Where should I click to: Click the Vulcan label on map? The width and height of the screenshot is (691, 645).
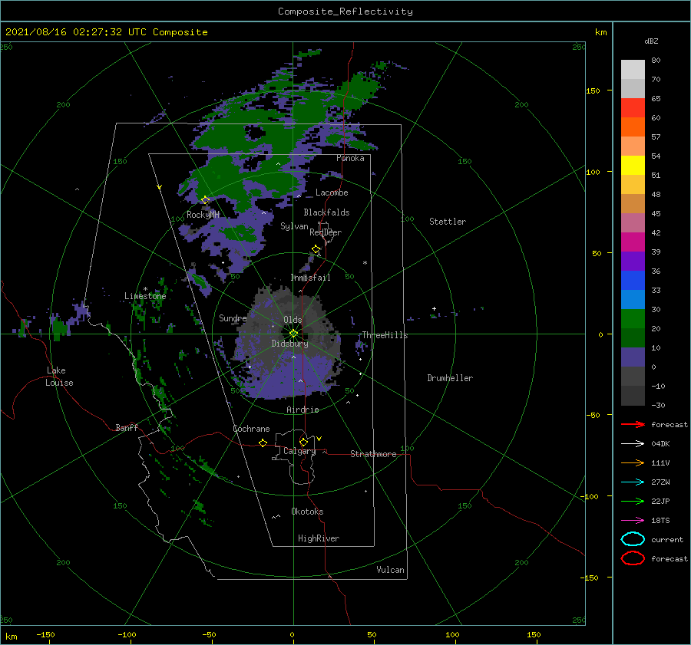[x=390, y=570]
